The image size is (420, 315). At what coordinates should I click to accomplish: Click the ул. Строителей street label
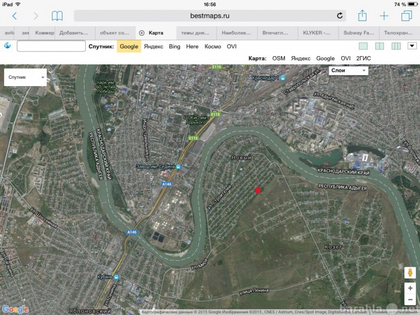(219, 197)
